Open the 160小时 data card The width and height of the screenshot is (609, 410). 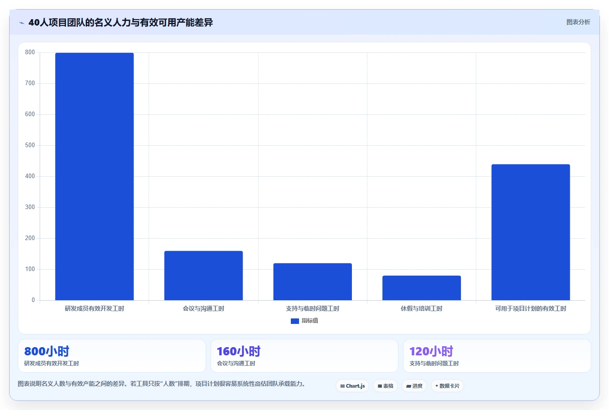[304, 356]
